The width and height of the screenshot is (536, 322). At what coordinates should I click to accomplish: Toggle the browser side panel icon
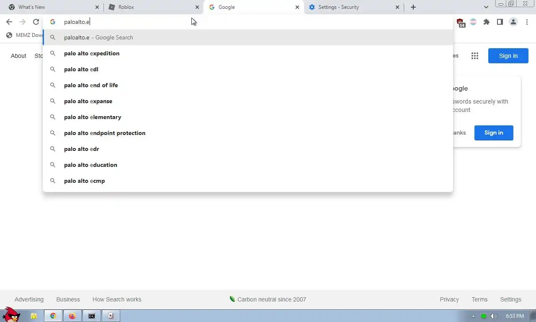pyautogui.click(x=500, y=22)
